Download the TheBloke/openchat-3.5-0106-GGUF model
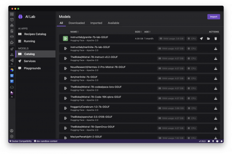The image size is (232, 154). pyautogui.click(x=216, y=118)
